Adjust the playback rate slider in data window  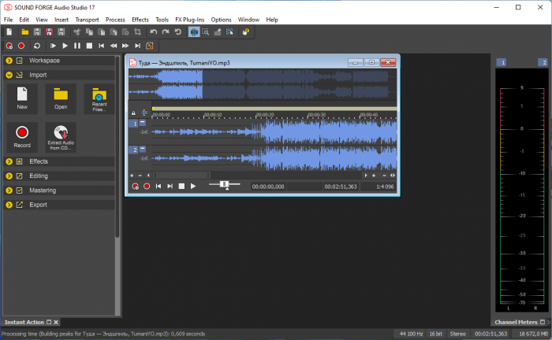[x=224, y=184]
